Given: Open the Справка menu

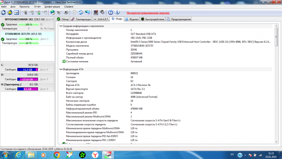Looking at the screenshot, I should coord(68,6).
